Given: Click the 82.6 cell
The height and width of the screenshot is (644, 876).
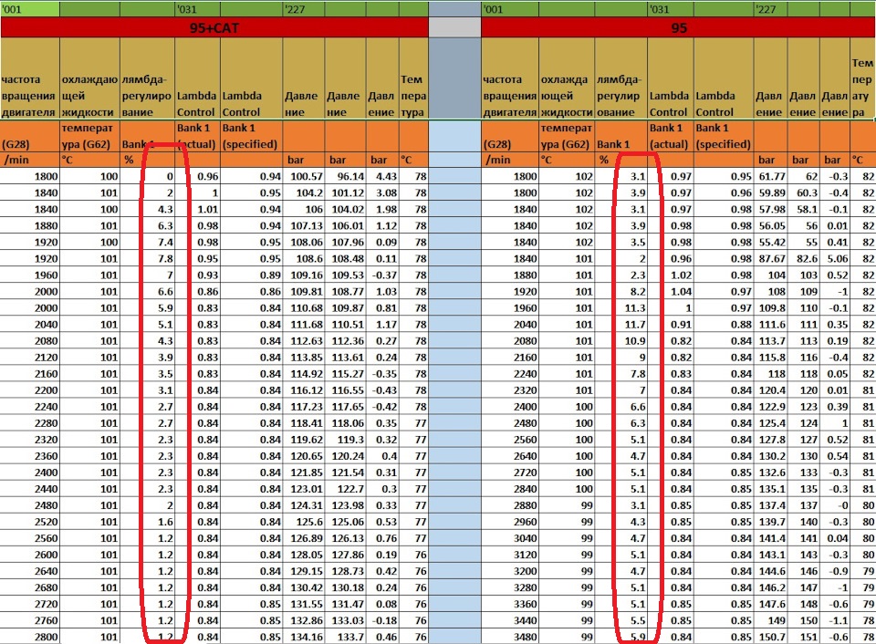Looking at the screenshot, I should 803,259.
